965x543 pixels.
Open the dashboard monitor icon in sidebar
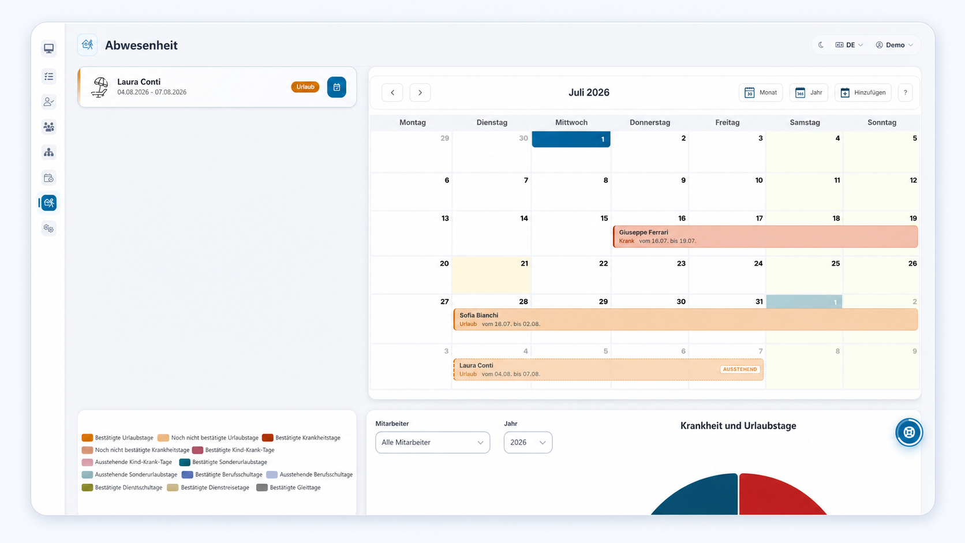49,48
